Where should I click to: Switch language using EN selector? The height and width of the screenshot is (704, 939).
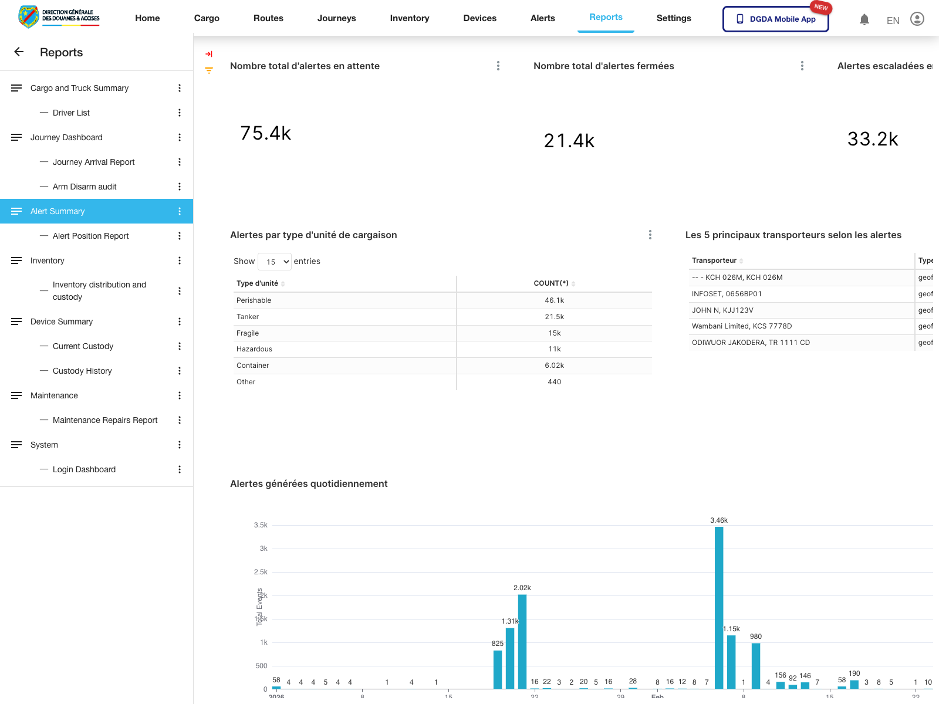[x=893, y=21]
